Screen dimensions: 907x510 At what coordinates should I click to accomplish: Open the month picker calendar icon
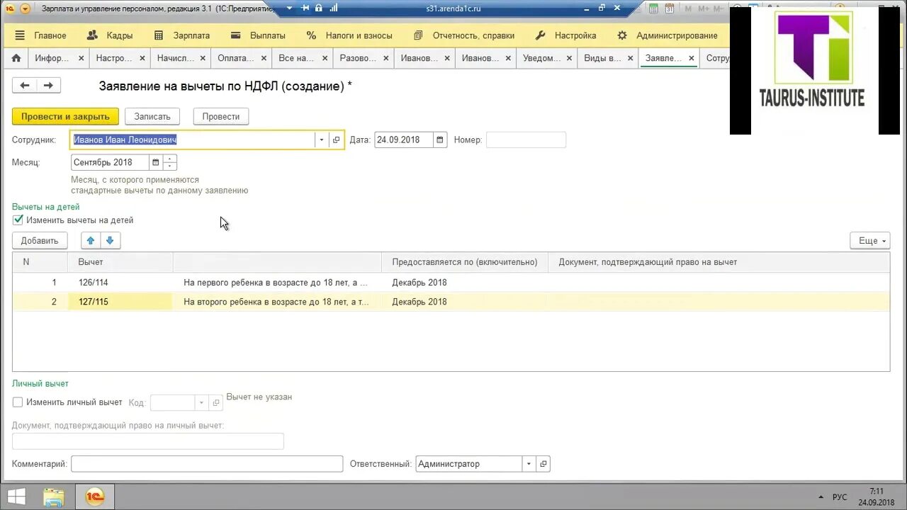point(155,162)
